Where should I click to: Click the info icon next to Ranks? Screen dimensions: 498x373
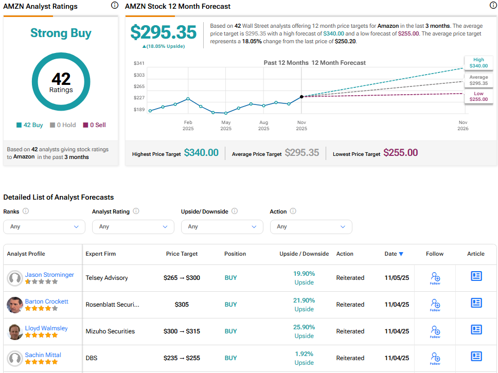click(26, 211)
